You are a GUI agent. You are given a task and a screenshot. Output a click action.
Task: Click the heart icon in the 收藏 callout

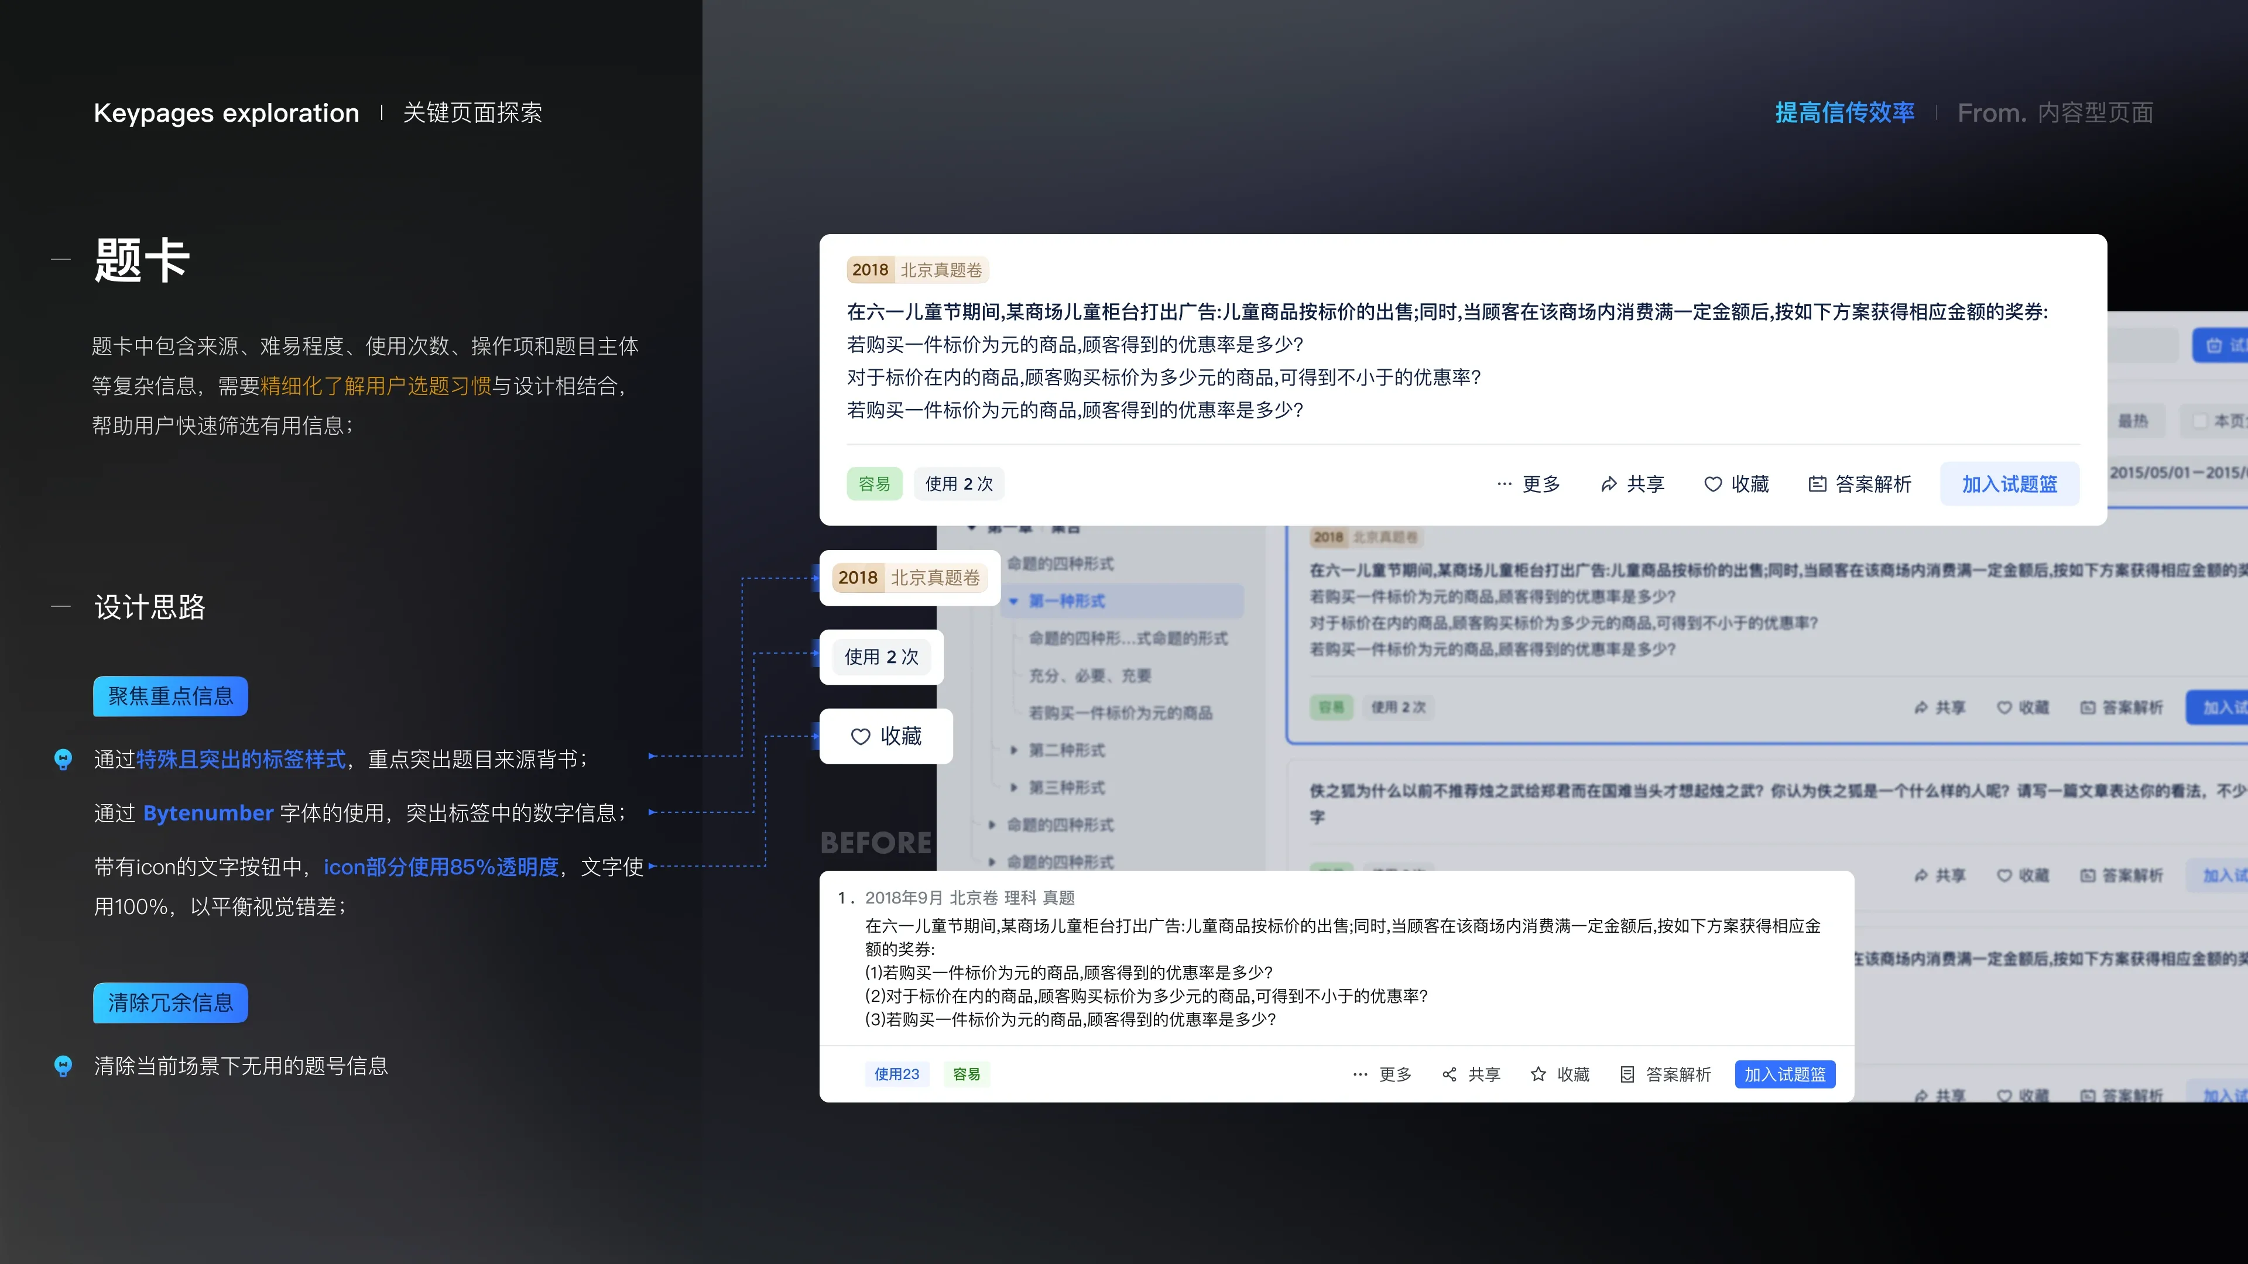[861, 736]
